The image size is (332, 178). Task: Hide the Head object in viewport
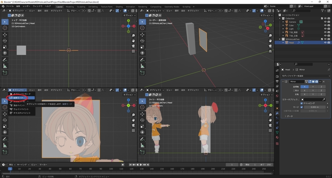[x=325, y=43]
